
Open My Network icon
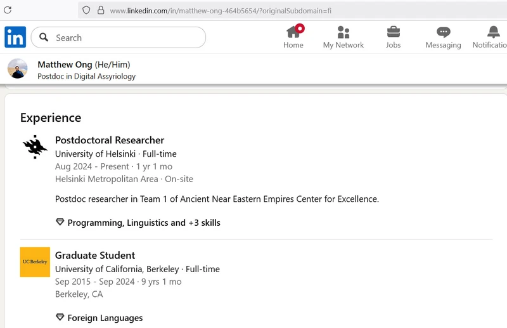[343, 32]
